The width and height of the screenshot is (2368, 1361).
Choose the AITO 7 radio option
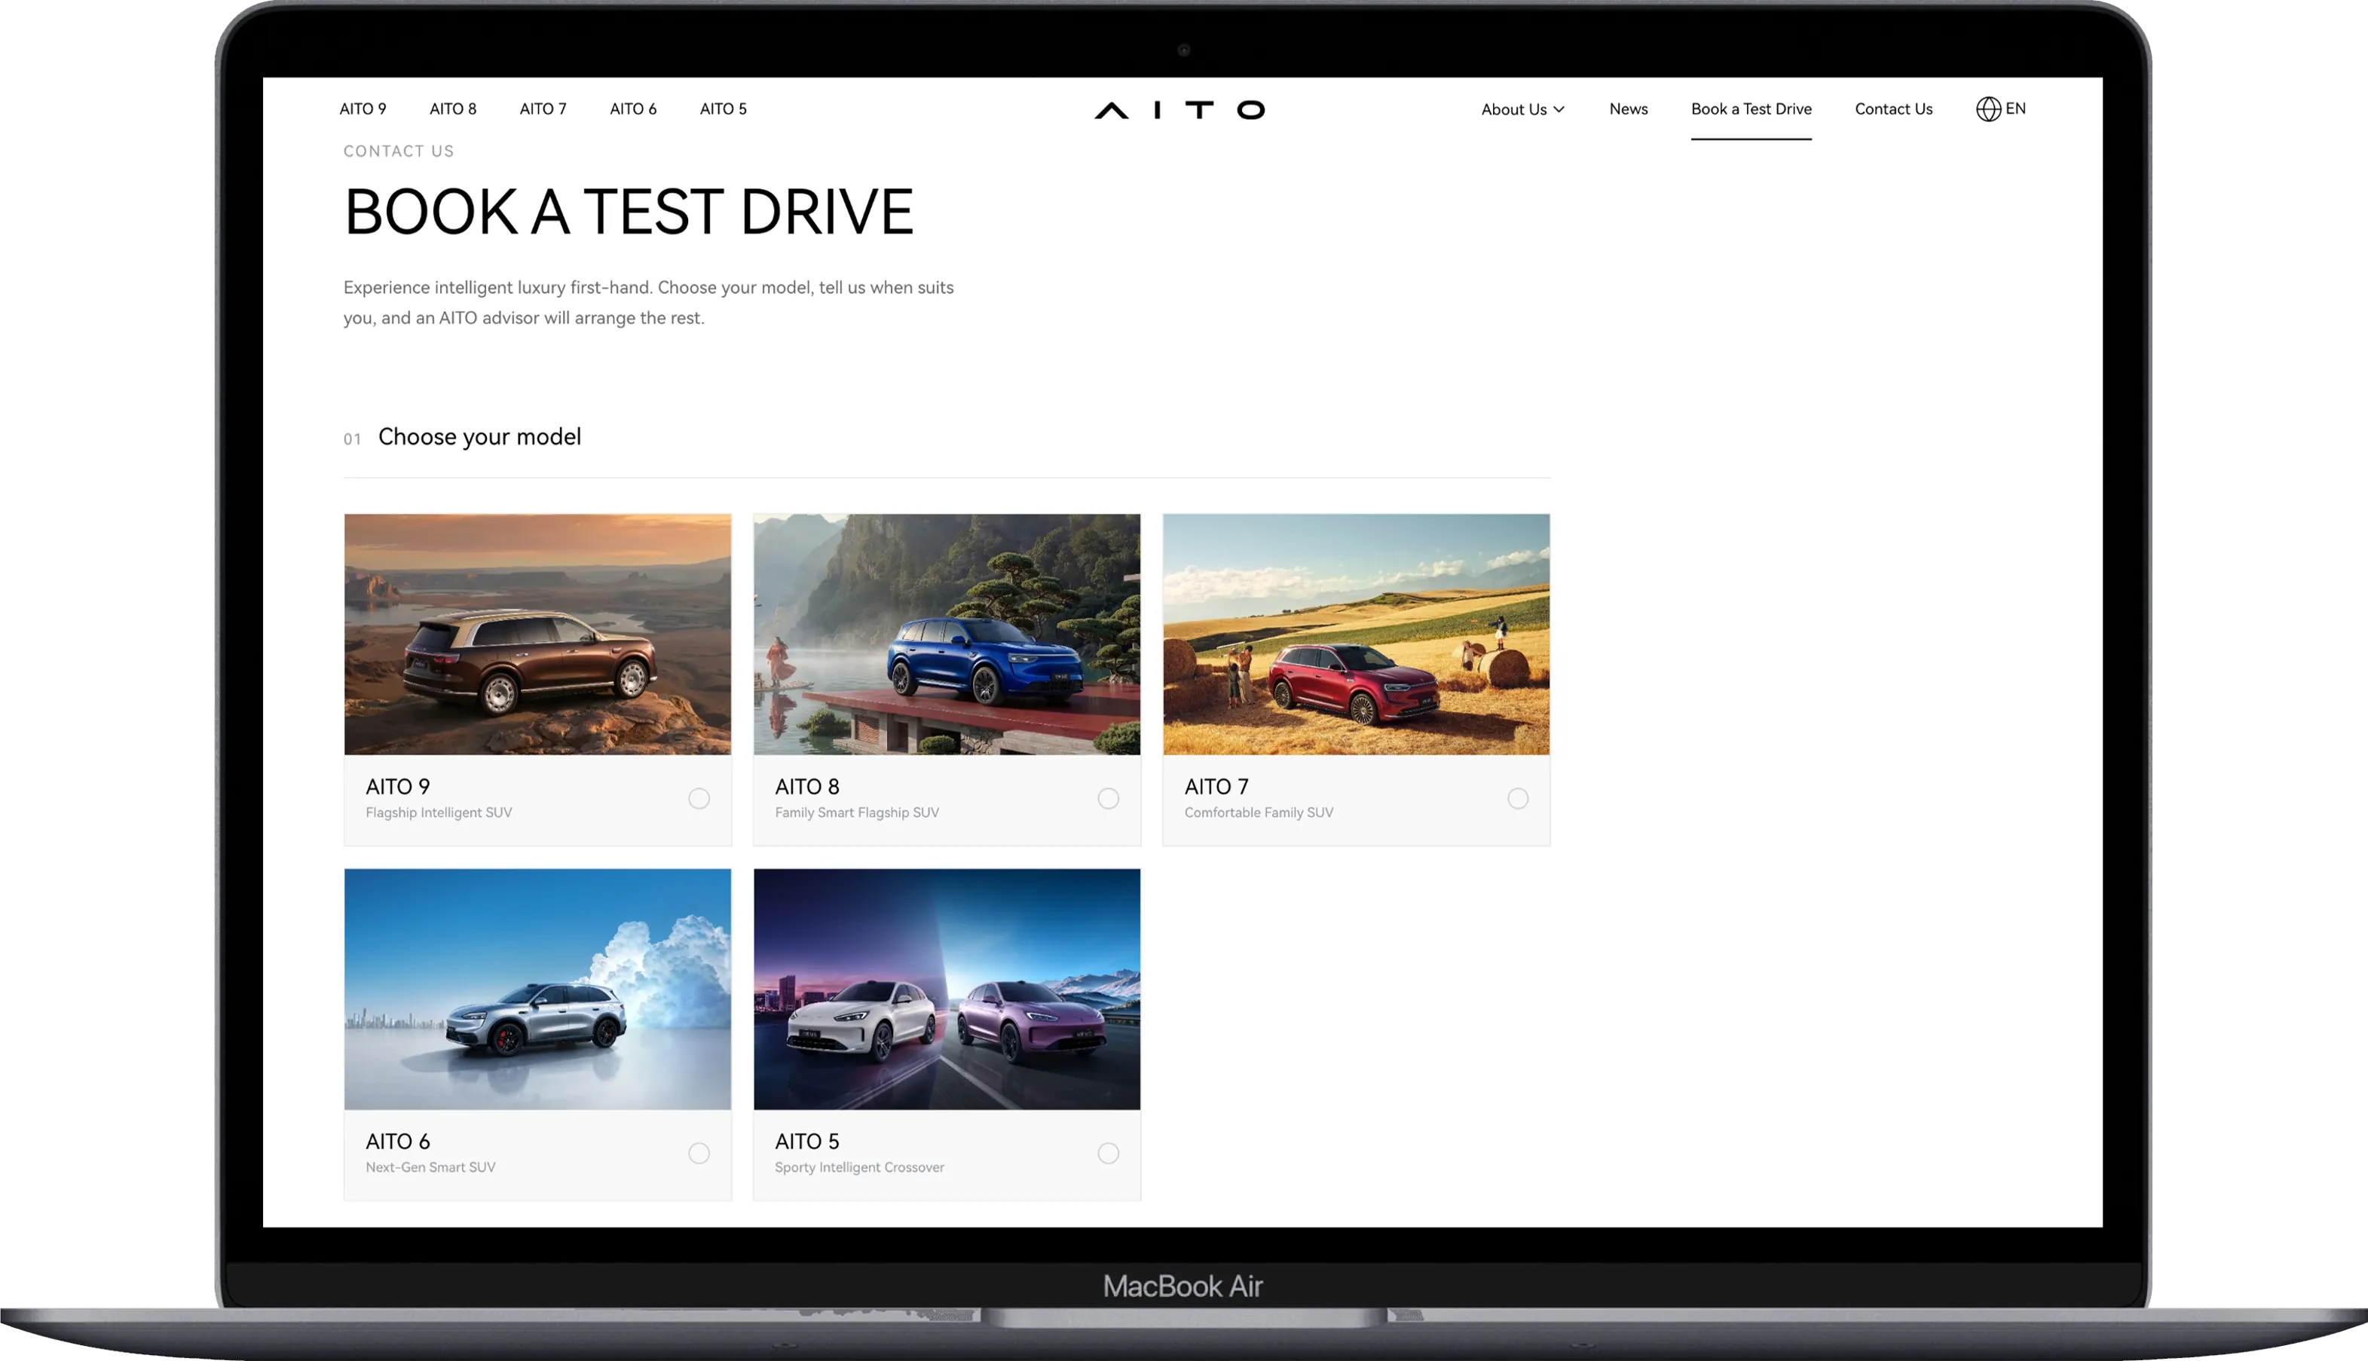point(1518,798)
